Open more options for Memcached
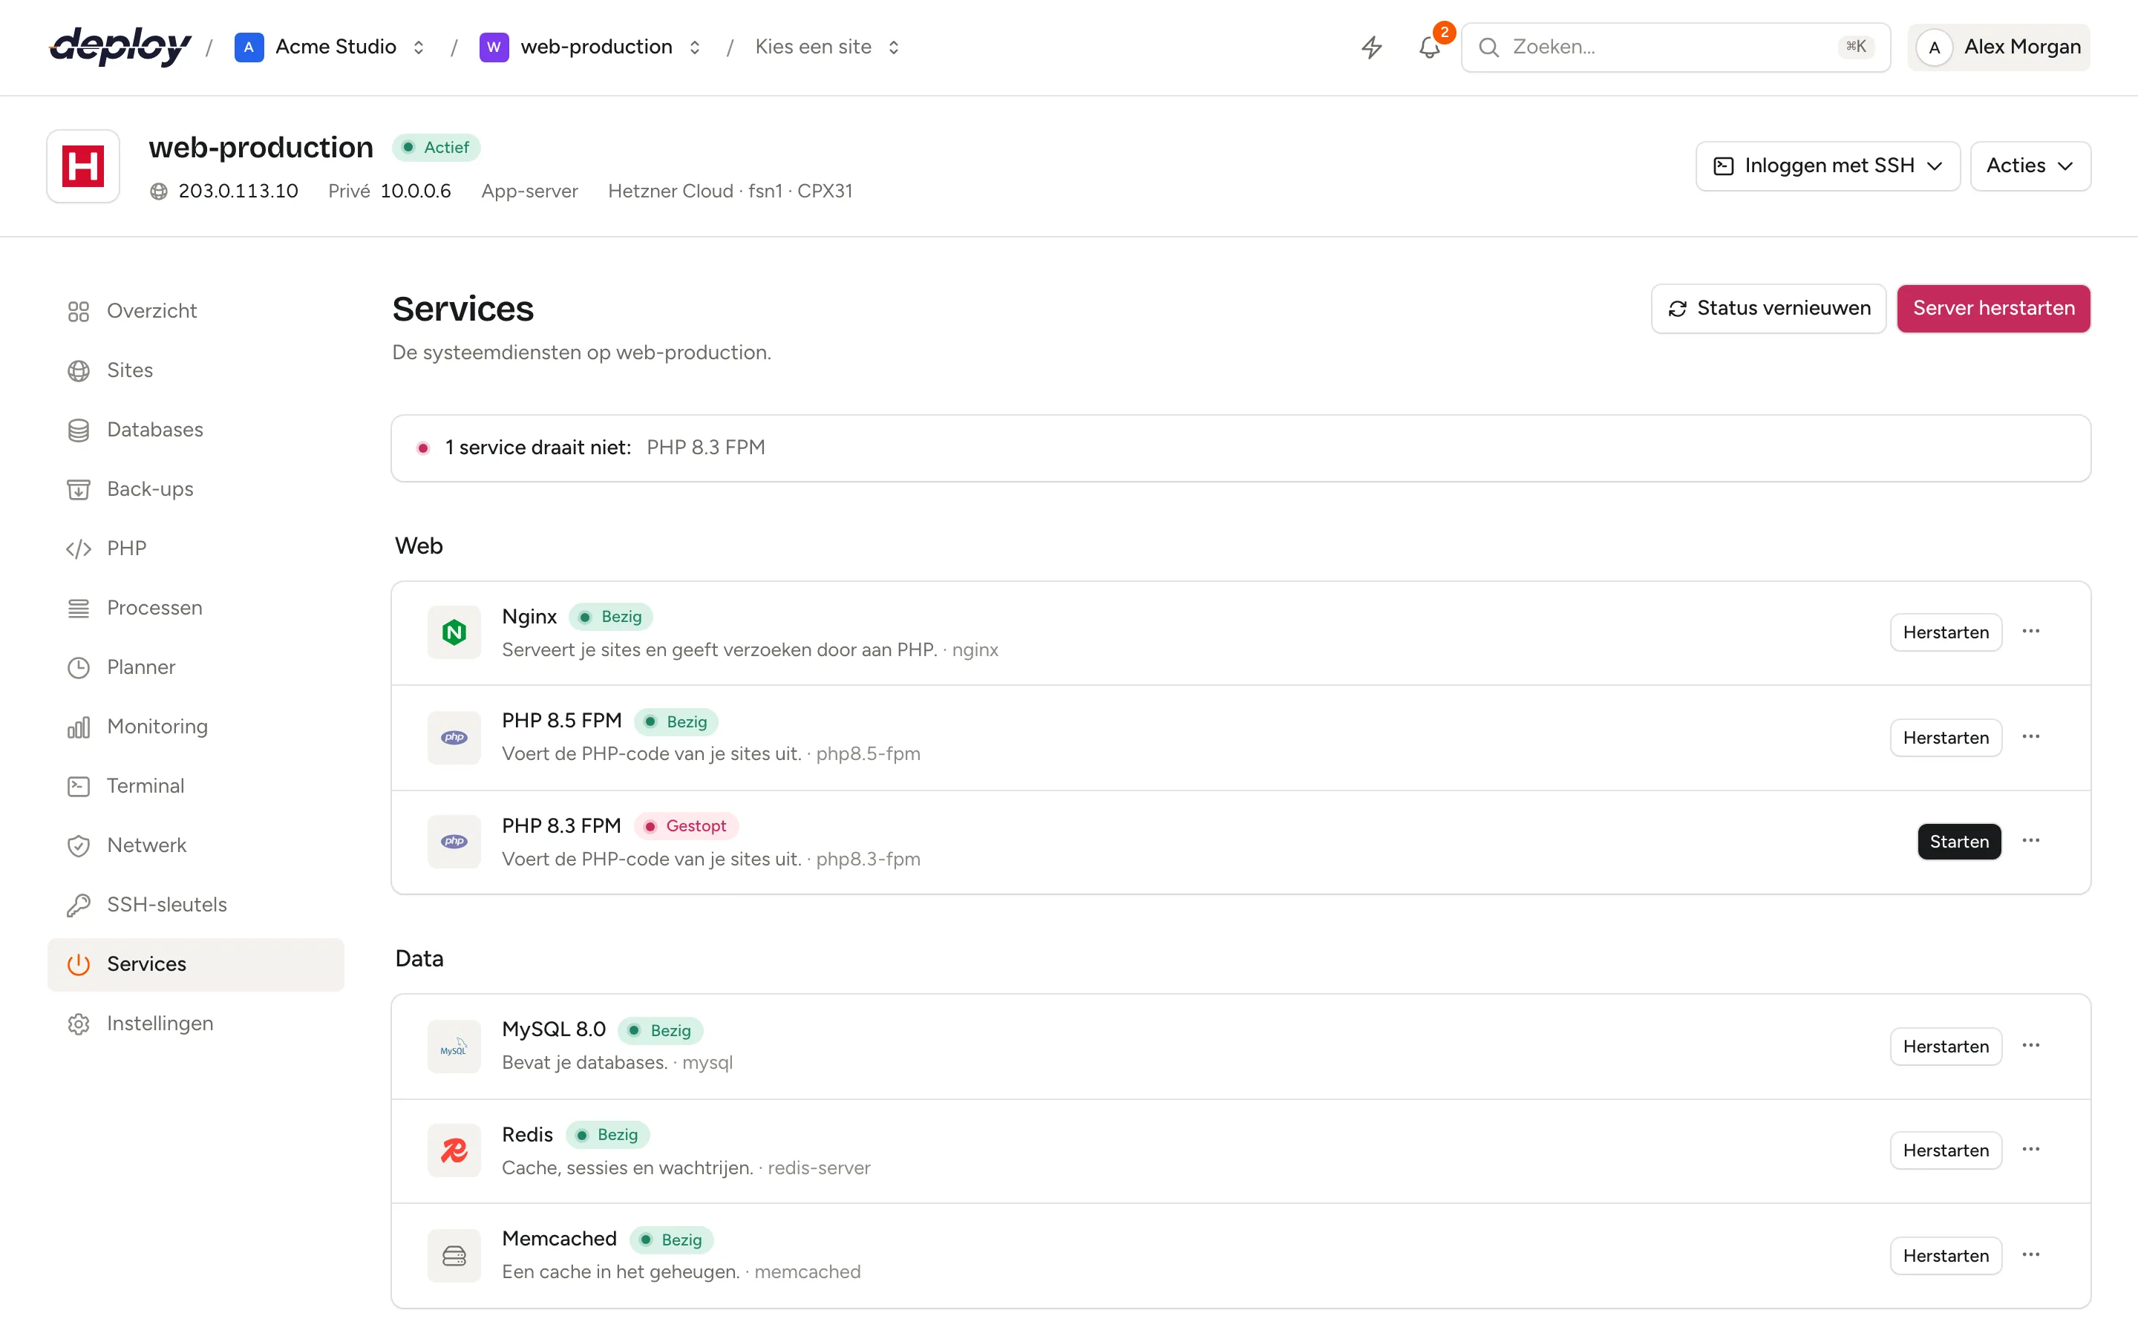The height and width of the screenshot is (1336, 2138). [2031, 1256]
